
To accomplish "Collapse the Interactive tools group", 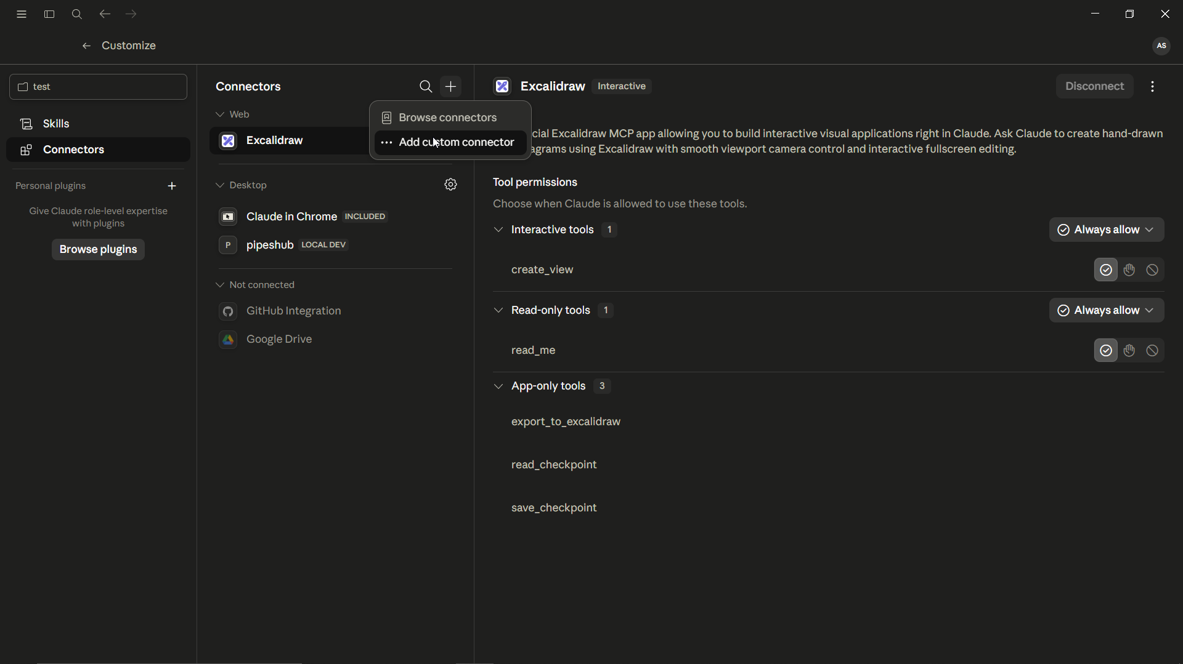I will tap(498, 230).
